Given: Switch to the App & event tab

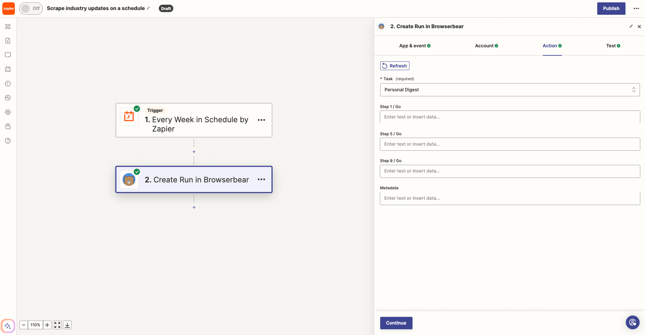Looking at the screenshot, I should click(x=415, y=46).
